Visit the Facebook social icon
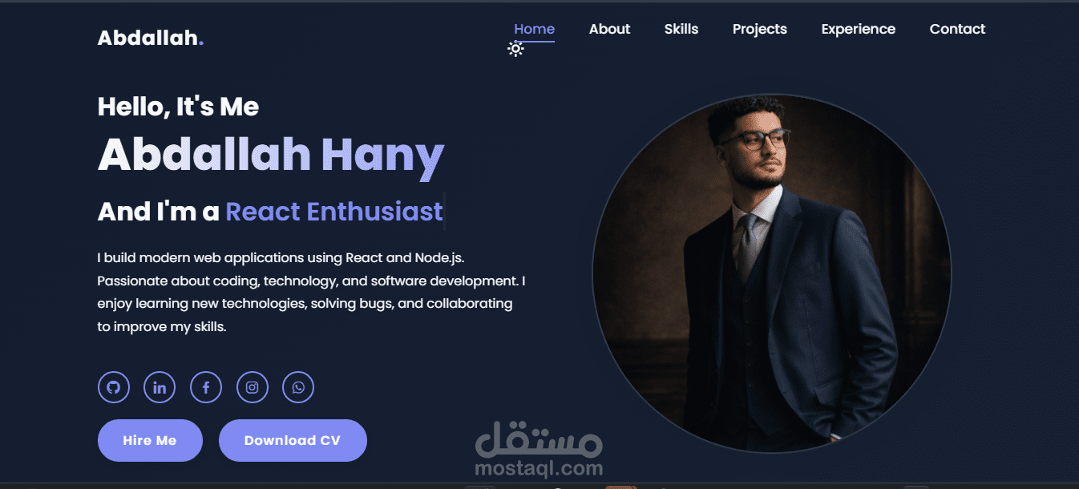Viewport: 1079px width, 489px height. coord(206,388)
